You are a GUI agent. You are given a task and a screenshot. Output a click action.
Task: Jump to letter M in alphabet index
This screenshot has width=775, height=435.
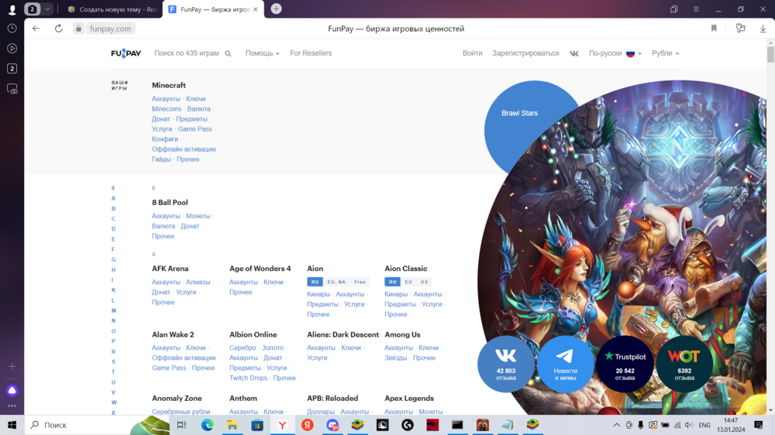tap(114, 310)
